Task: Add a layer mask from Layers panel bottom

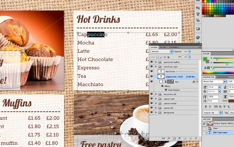Action: pyautogui.click(x=174, y=138)
